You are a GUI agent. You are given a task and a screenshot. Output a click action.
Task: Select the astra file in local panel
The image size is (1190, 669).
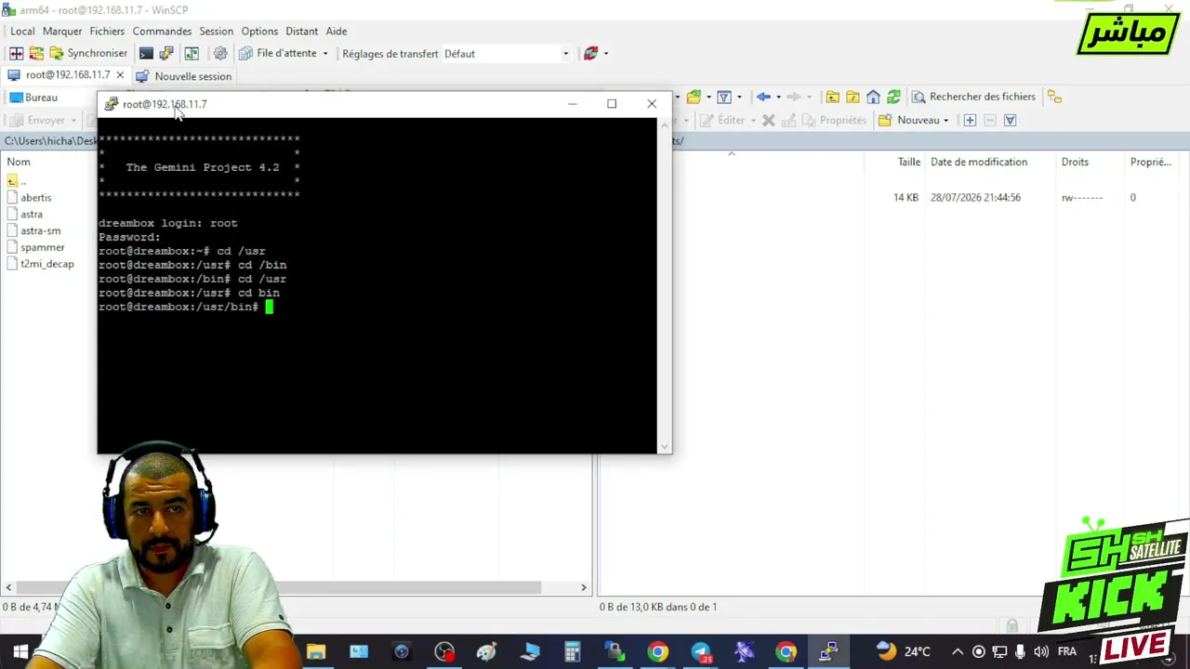32,215
